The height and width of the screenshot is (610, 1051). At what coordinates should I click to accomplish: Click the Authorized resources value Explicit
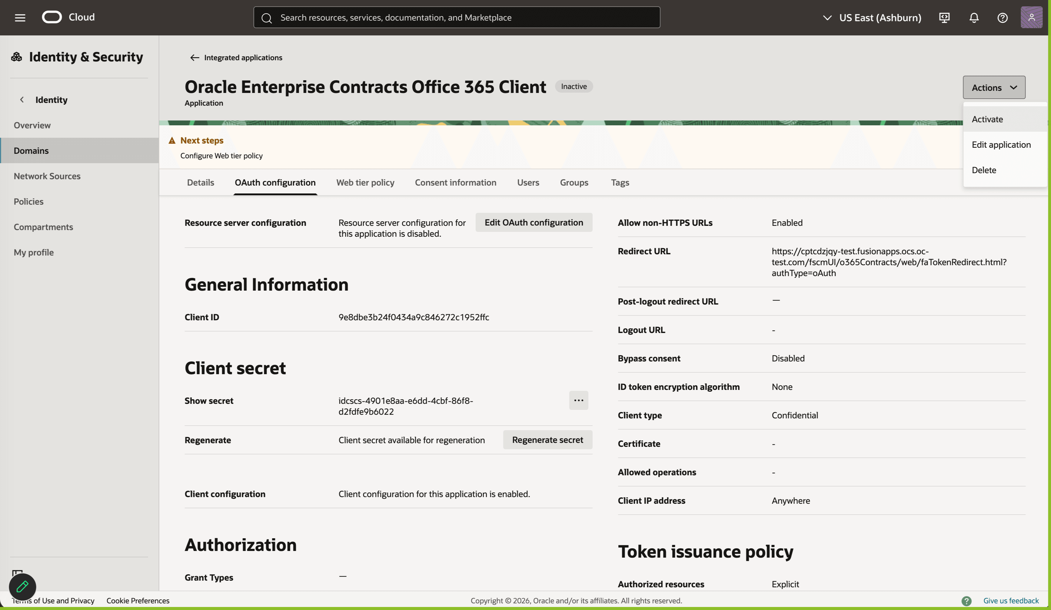click(x=785, y=584)
